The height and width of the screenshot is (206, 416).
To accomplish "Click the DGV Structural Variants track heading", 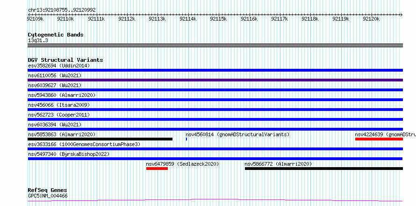I will (x=65, y=60).
